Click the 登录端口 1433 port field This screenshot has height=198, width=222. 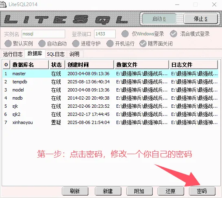click(x=105, y=34)
